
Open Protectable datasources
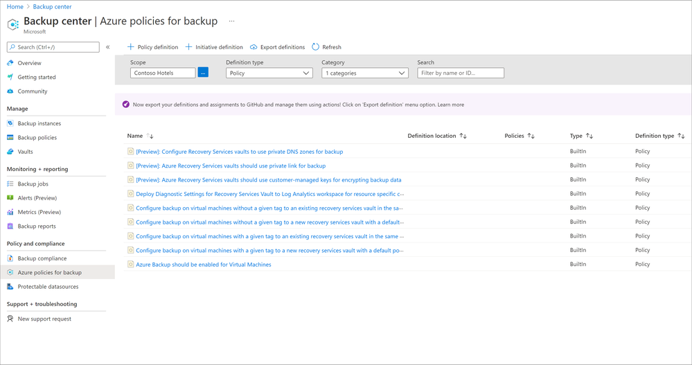click(x=48, y=287)
